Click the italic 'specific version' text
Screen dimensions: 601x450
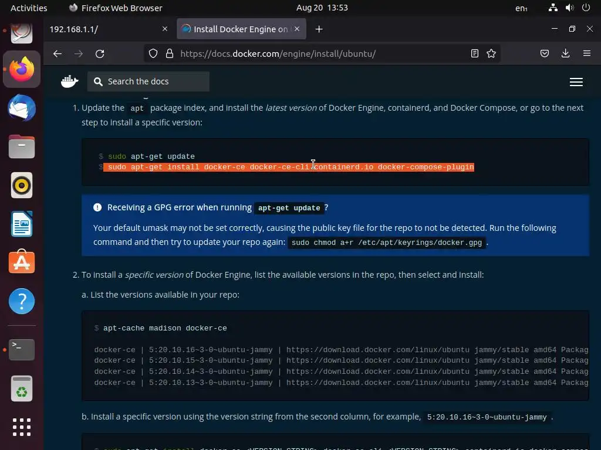154,275
